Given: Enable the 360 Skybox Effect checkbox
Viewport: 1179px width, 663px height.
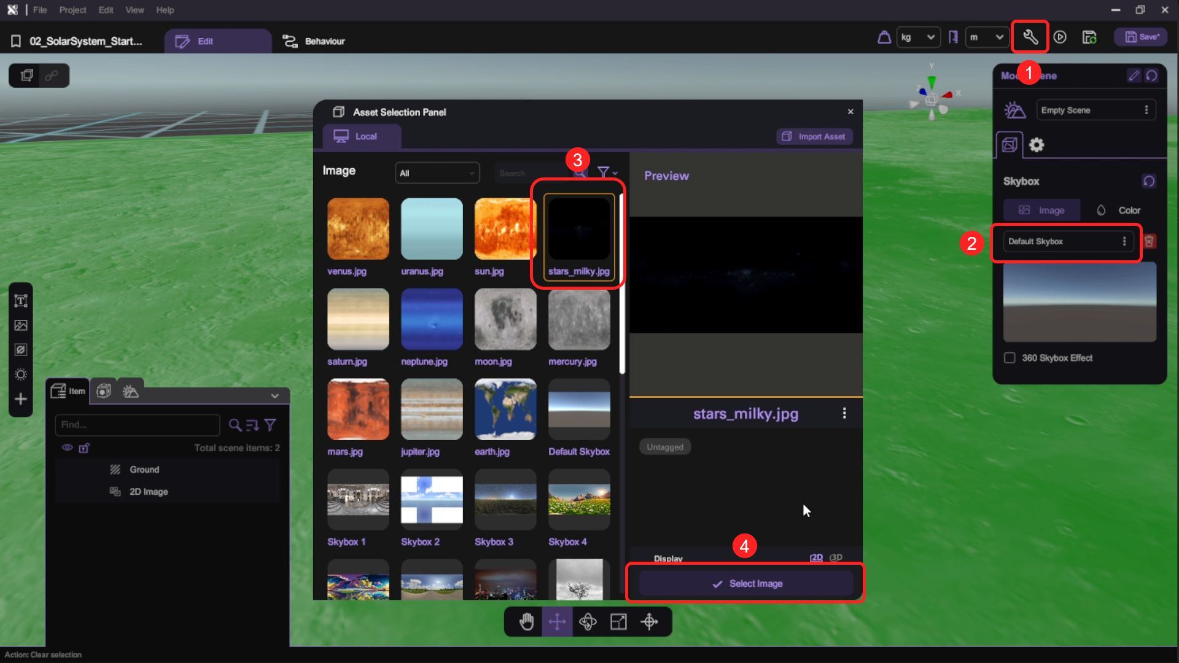Looking at the screenshot, I should pyautogui.click(x=1010, y=358).
